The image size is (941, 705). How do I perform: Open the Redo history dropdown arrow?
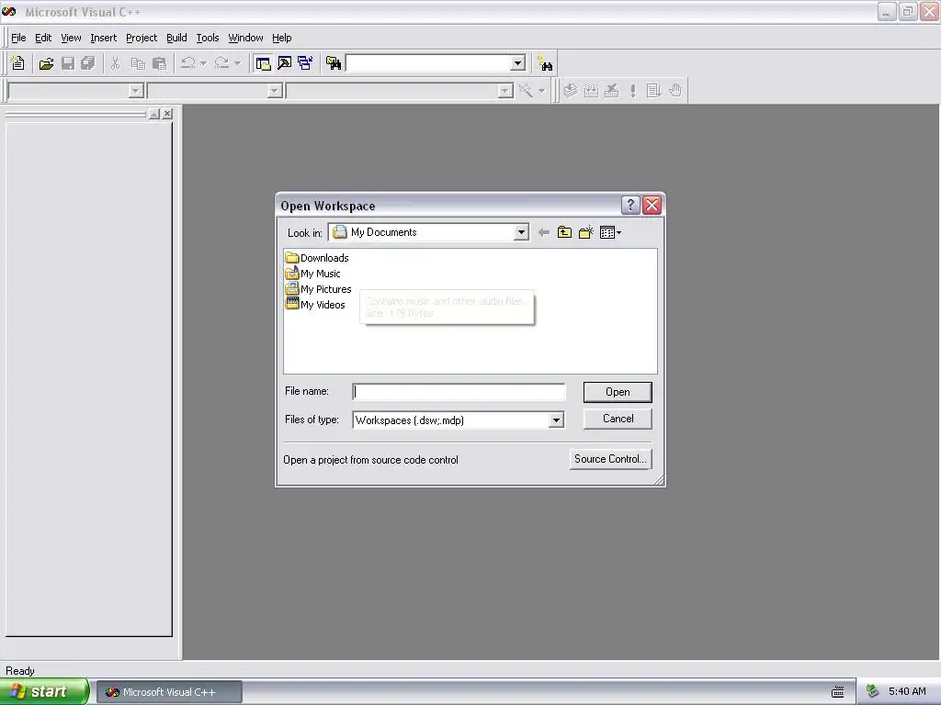pos(238,63)
